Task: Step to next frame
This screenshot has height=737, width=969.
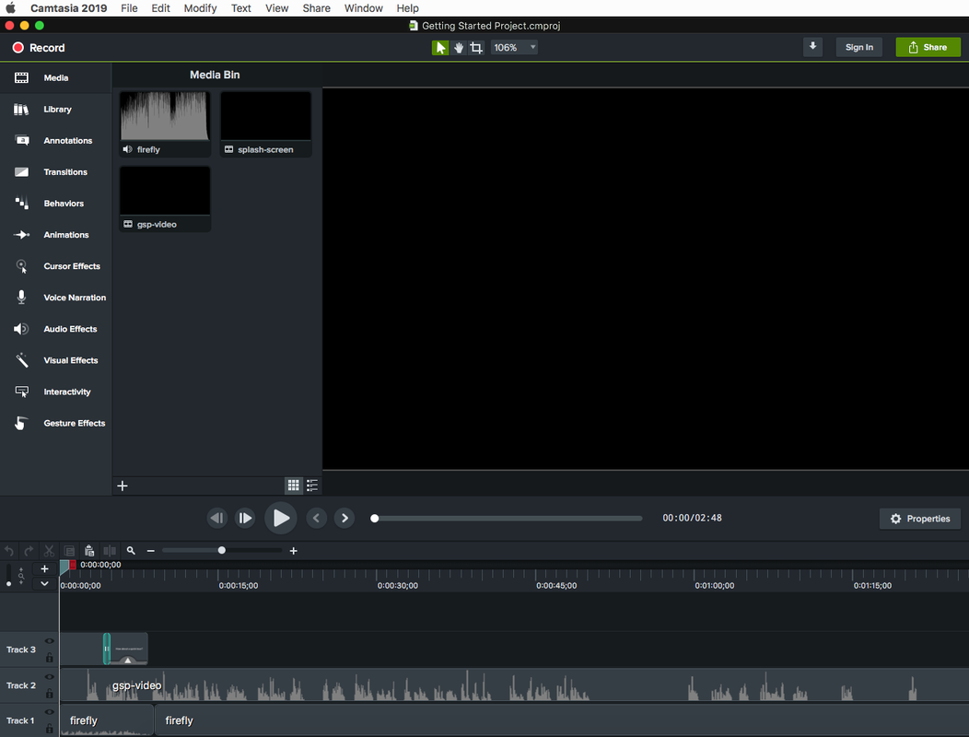Action: click(245, 518)
